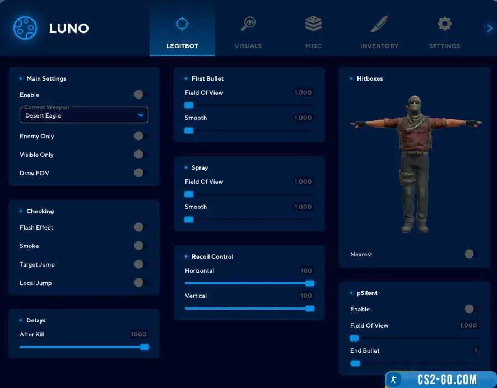Toggle the pSilent Enable switch
497x388 pixels.
tap(471, 309)
